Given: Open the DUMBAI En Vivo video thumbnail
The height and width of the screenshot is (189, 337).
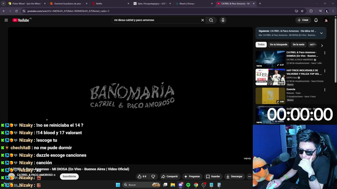Looking at the screenshot, I should click(270, 59).
